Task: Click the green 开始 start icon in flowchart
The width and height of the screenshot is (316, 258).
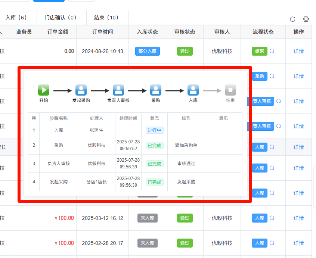Action: pyautogui.click(x=44, y=90)
